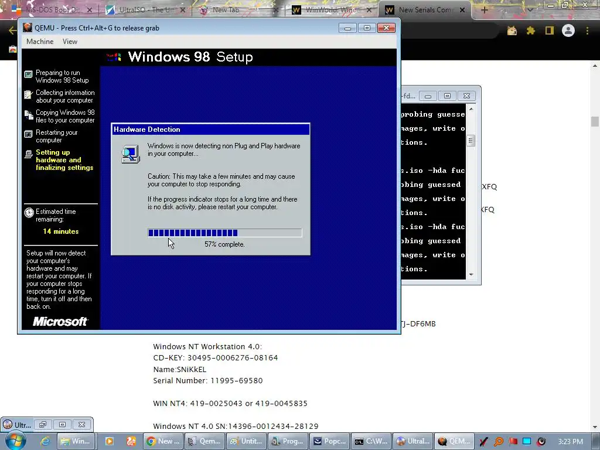Image resolution: width=600 pixels, height=450 pixels.
Task: Click the doge extension icon in Chrome
Action: [x=512, y=30]
